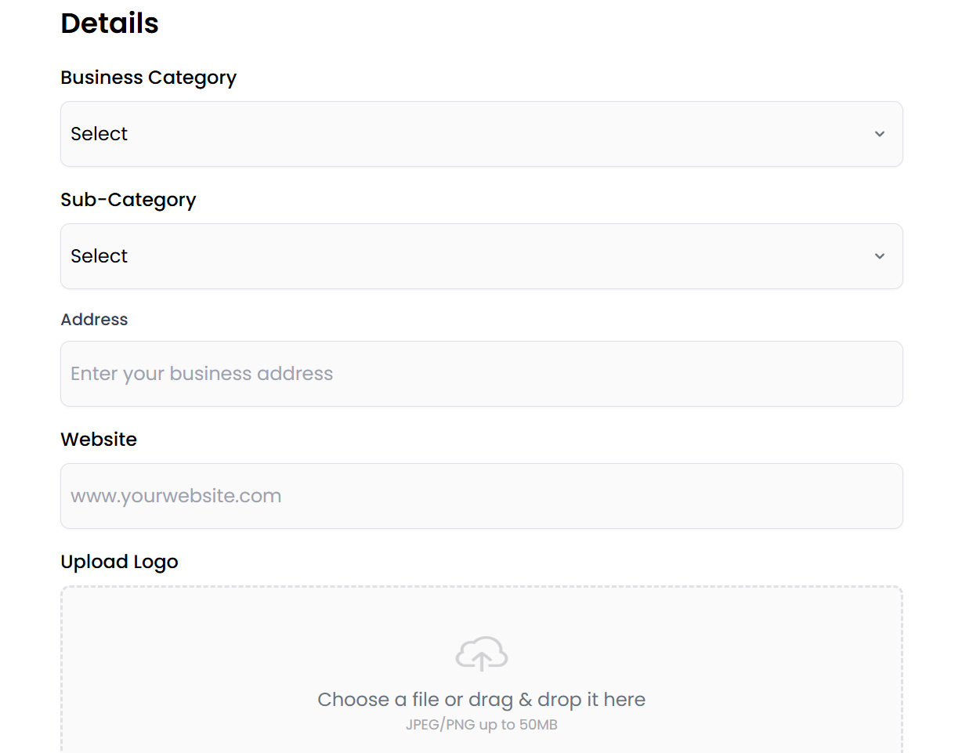Click the Details heading
962x753 pixels.
109,24
